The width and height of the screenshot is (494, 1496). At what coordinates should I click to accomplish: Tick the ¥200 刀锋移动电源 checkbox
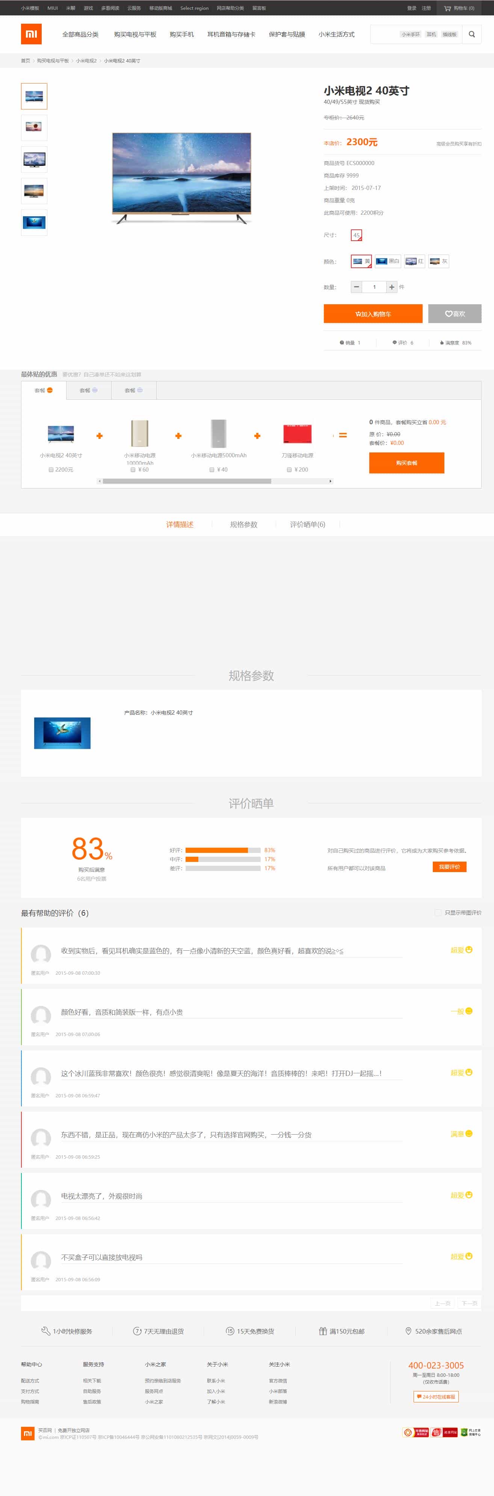pyautogui.click(x=289, y=469)
